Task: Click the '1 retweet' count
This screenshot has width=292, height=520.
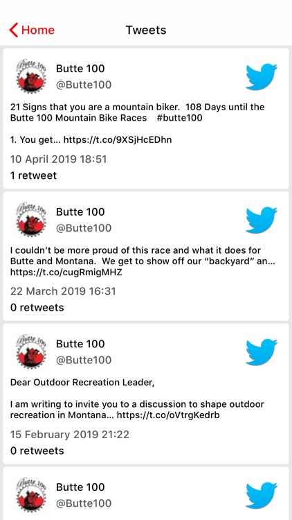Action: [x=33, y=175]
